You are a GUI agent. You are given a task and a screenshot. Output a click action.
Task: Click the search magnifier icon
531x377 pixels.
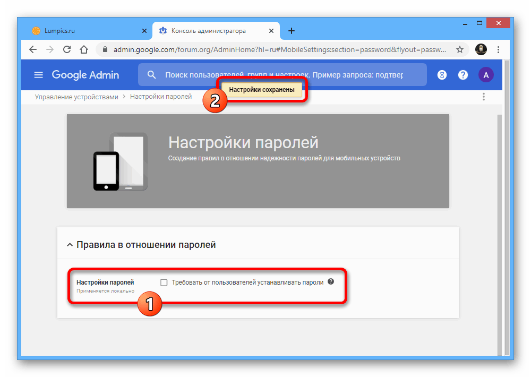(x=152, y=75)
